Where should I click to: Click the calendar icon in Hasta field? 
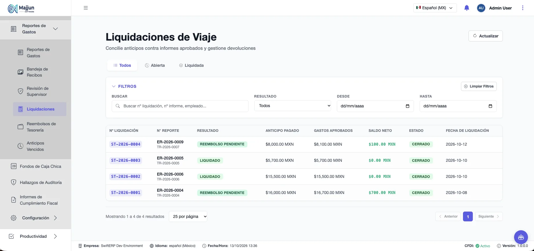pos(490,106)
